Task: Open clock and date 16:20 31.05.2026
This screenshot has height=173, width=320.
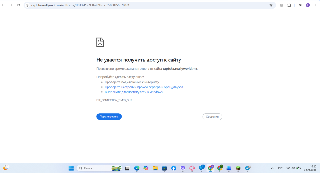Action: coord(310,168)
